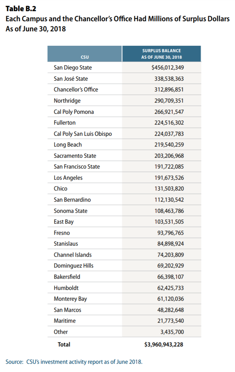Click the Surplus Balance column header
Image resolution: width=235 pixels, height=372 pixels.
point(161,54)
